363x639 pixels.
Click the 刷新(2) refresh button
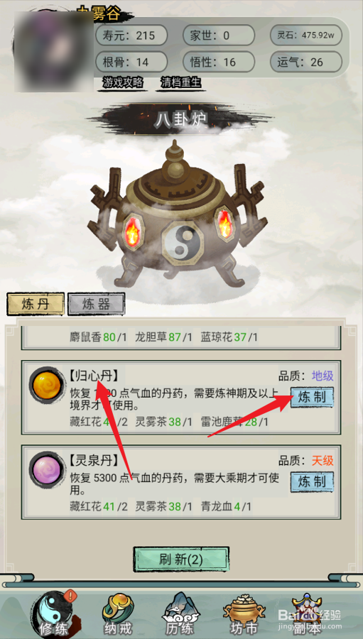click(182, 559)
